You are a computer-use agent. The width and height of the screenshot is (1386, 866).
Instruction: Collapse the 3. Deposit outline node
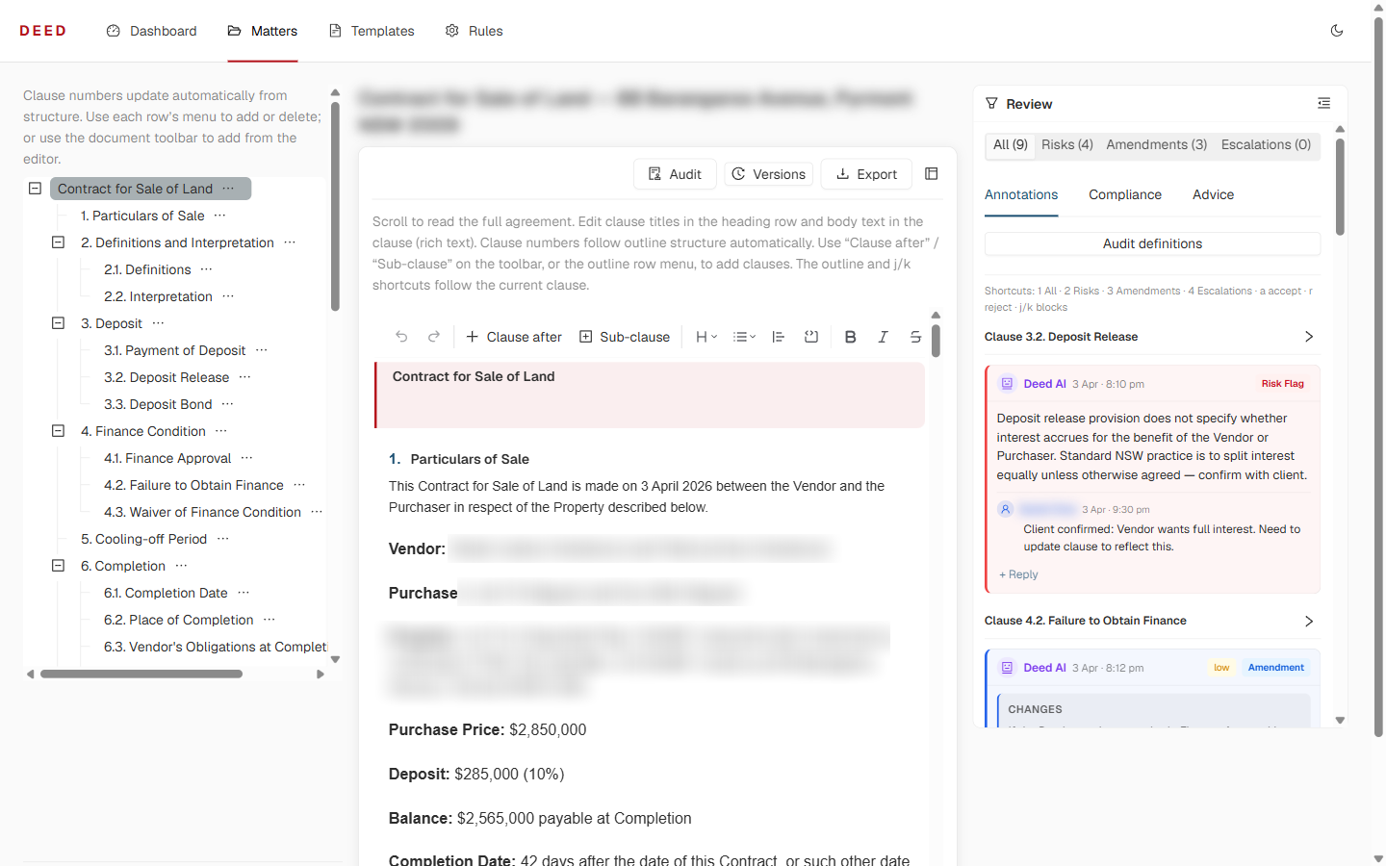tap(58, 323)
